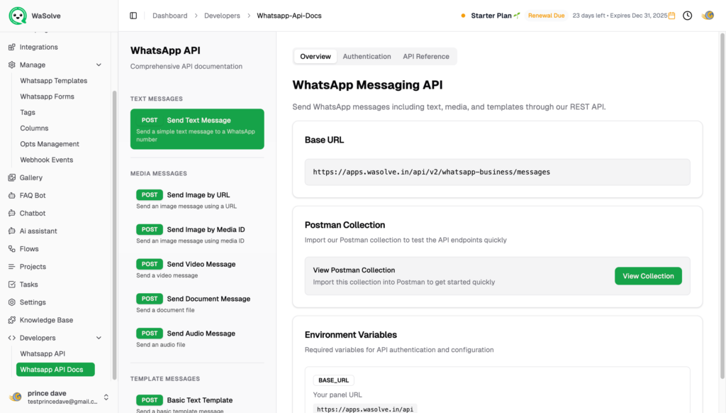This screenshot has height=413, width=726.
Task: Collapse the Manage section chevron
Action: click(99, 65)
